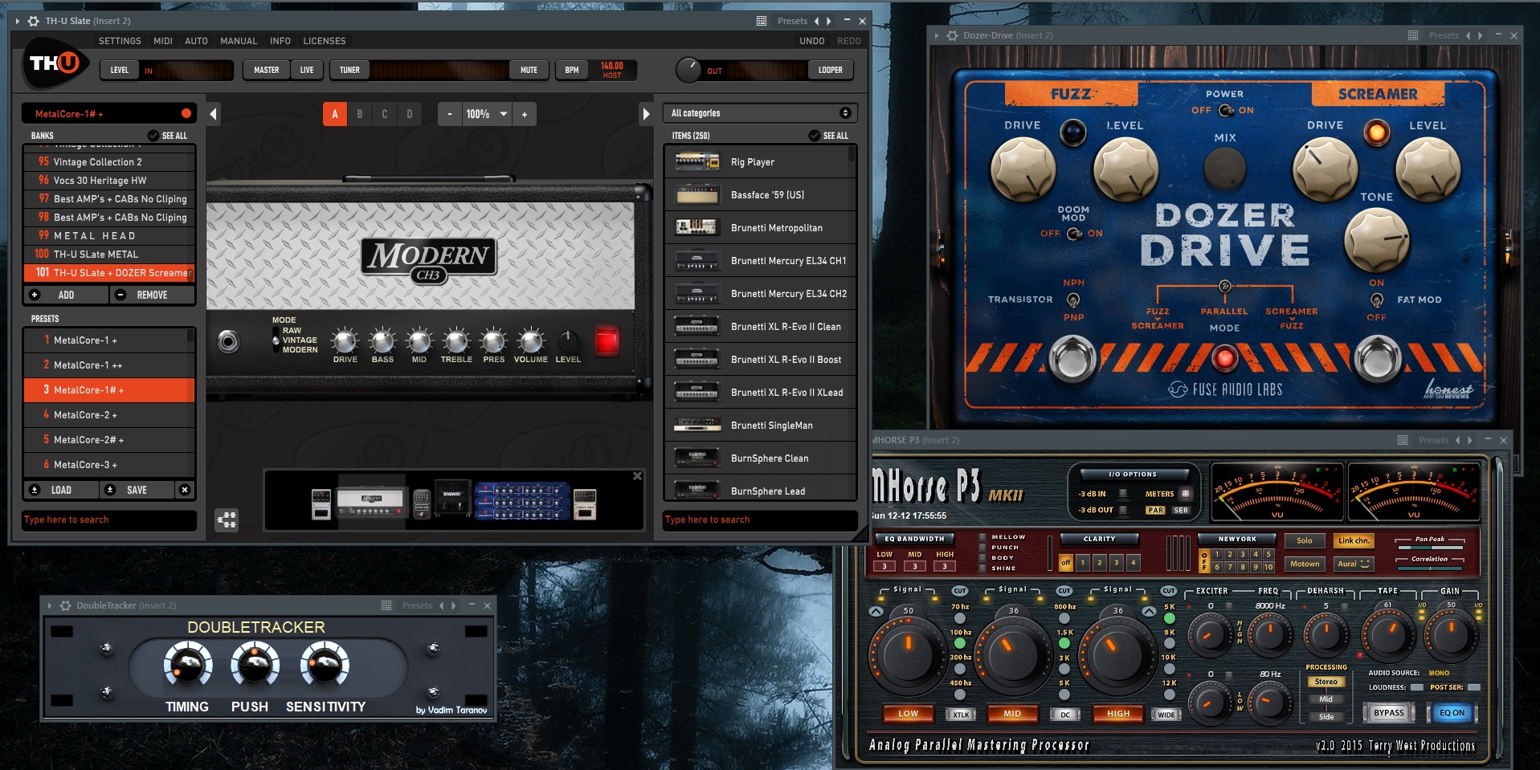The height and width of the screenshot is (770, 1540).
Task: Click the preset search field under LOAD
Action: pyautogui.click(x=109, y=519)
